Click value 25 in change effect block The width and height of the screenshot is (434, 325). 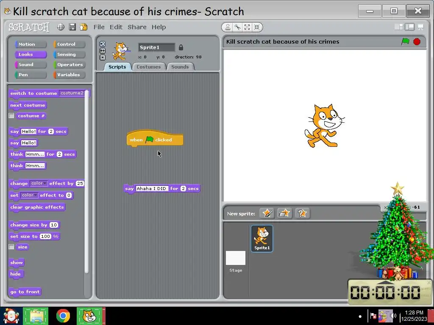pos(80,184)
